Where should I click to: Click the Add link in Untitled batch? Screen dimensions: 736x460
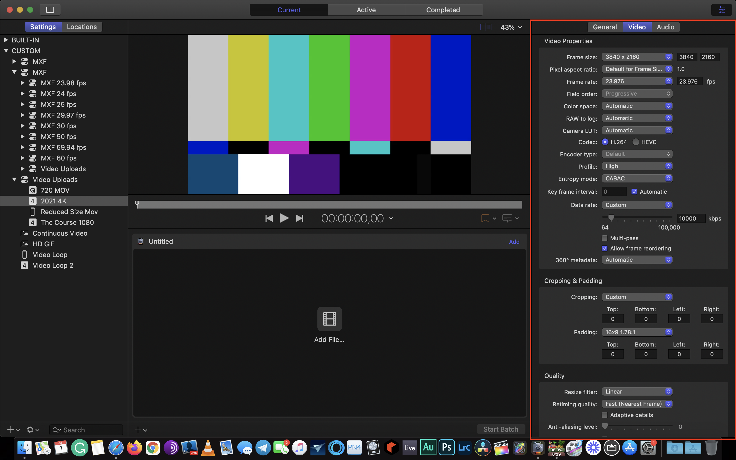[x=514, y=241]
